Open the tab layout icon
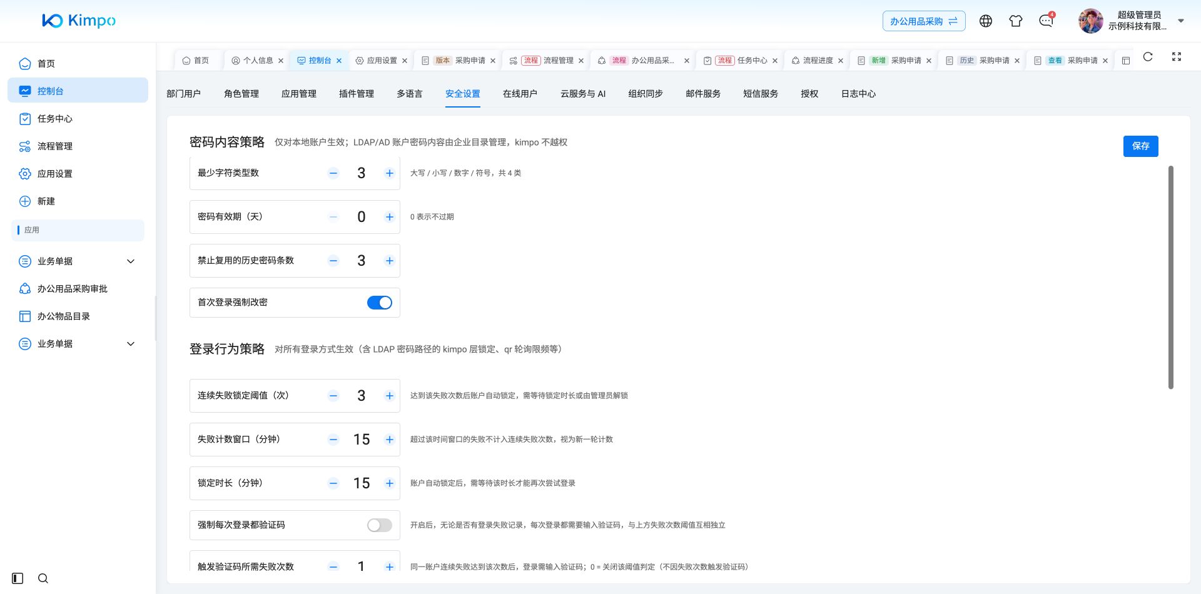1201x594 pixels. pyautogui.click(x=1126, y=61)
